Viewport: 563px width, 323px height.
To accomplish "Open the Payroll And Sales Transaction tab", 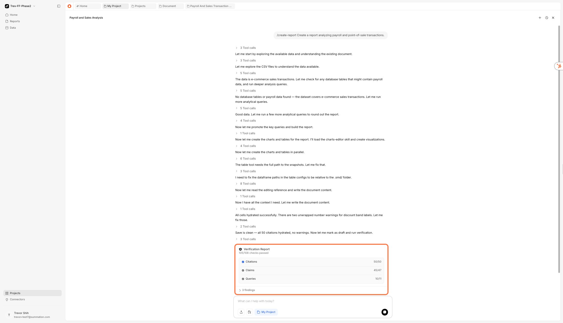I will tap(210, 6).
